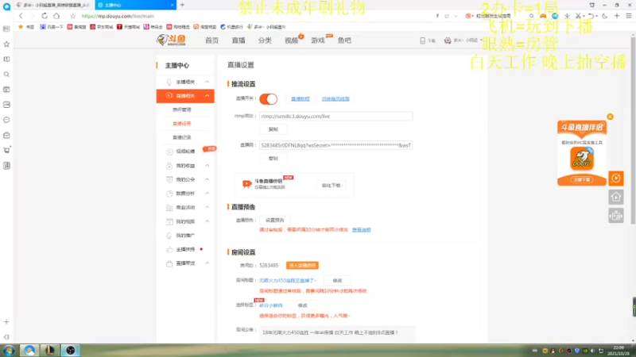Open address bar dropdown arrow
636x357 pixels.
[456, 16]
